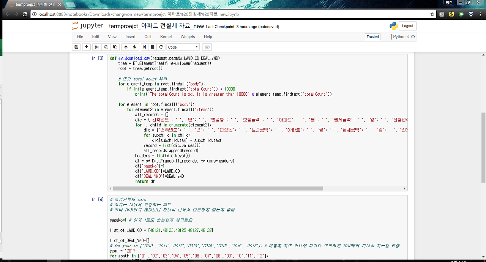The width and height of the screenshot is (486, 262).
Task: Move selected cell up arrow
Action: click(x=126, y=47)
